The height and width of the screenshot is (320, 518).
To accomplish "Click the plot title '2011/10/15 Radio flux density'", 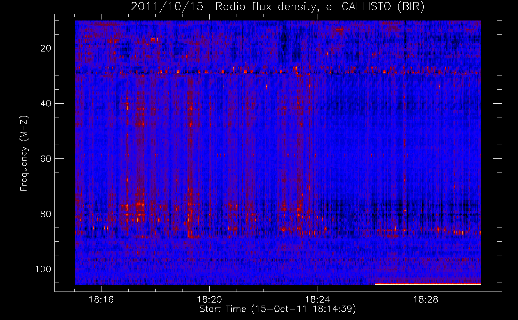I will pos(223,7).
